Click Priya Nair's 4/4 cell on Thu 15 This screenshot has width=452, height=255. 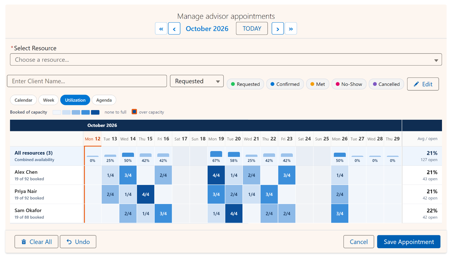[x=146, y=194]
